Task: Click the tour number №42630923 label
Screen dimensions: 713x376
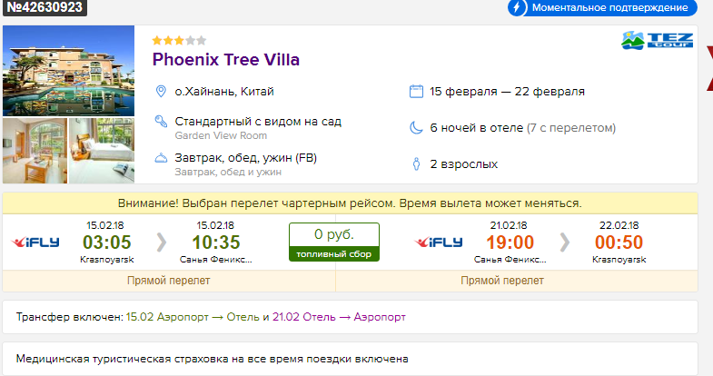Action: (45, 7)
